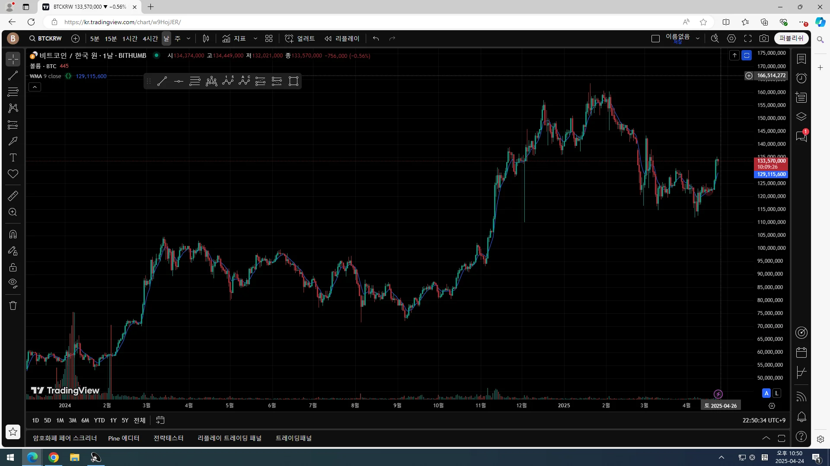Expand the time interval dropdown arrow
This screenshot has height=466, width=830.
pos(188,38)
